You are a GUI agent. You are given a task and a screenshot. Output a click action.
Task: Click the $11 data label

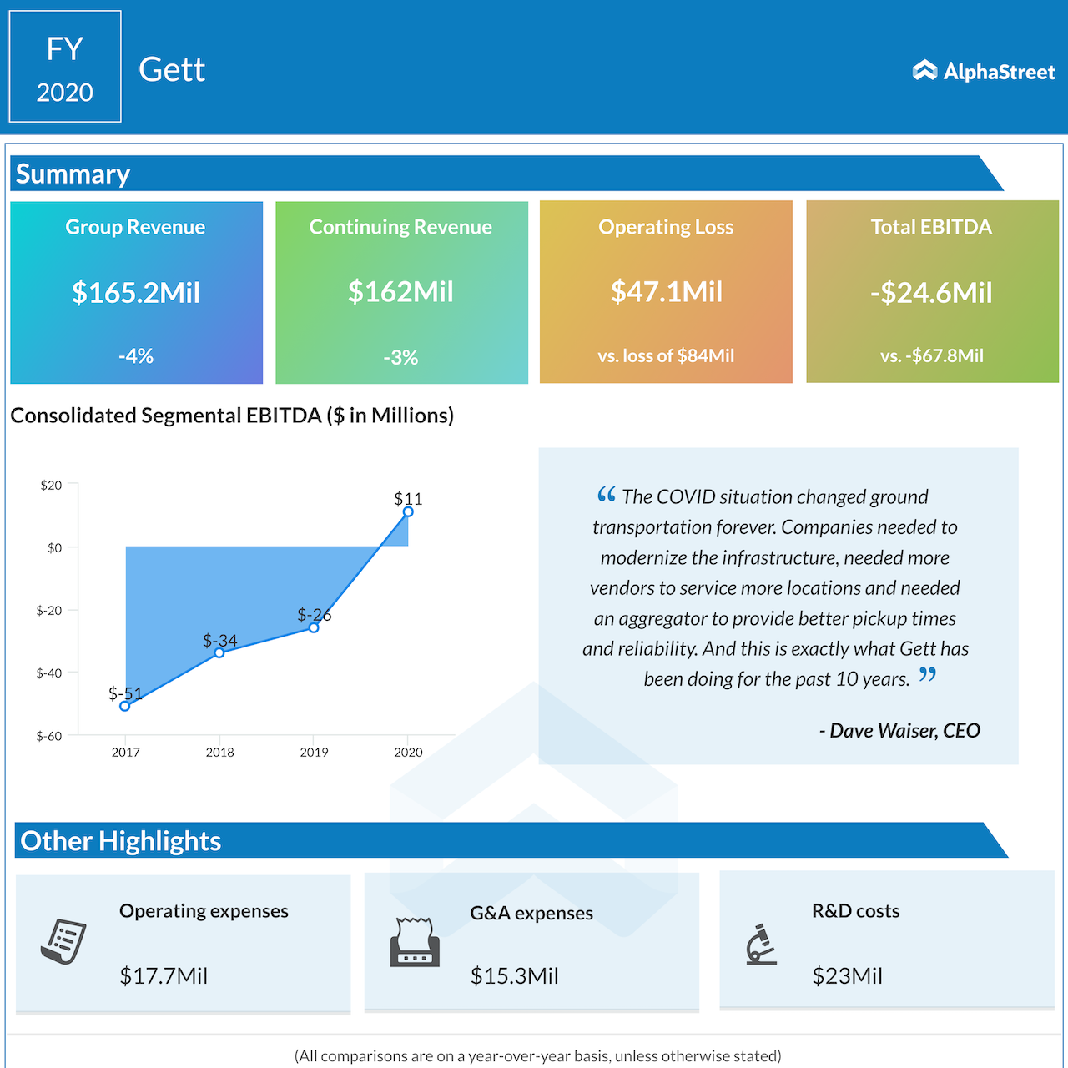pos(408,499)
